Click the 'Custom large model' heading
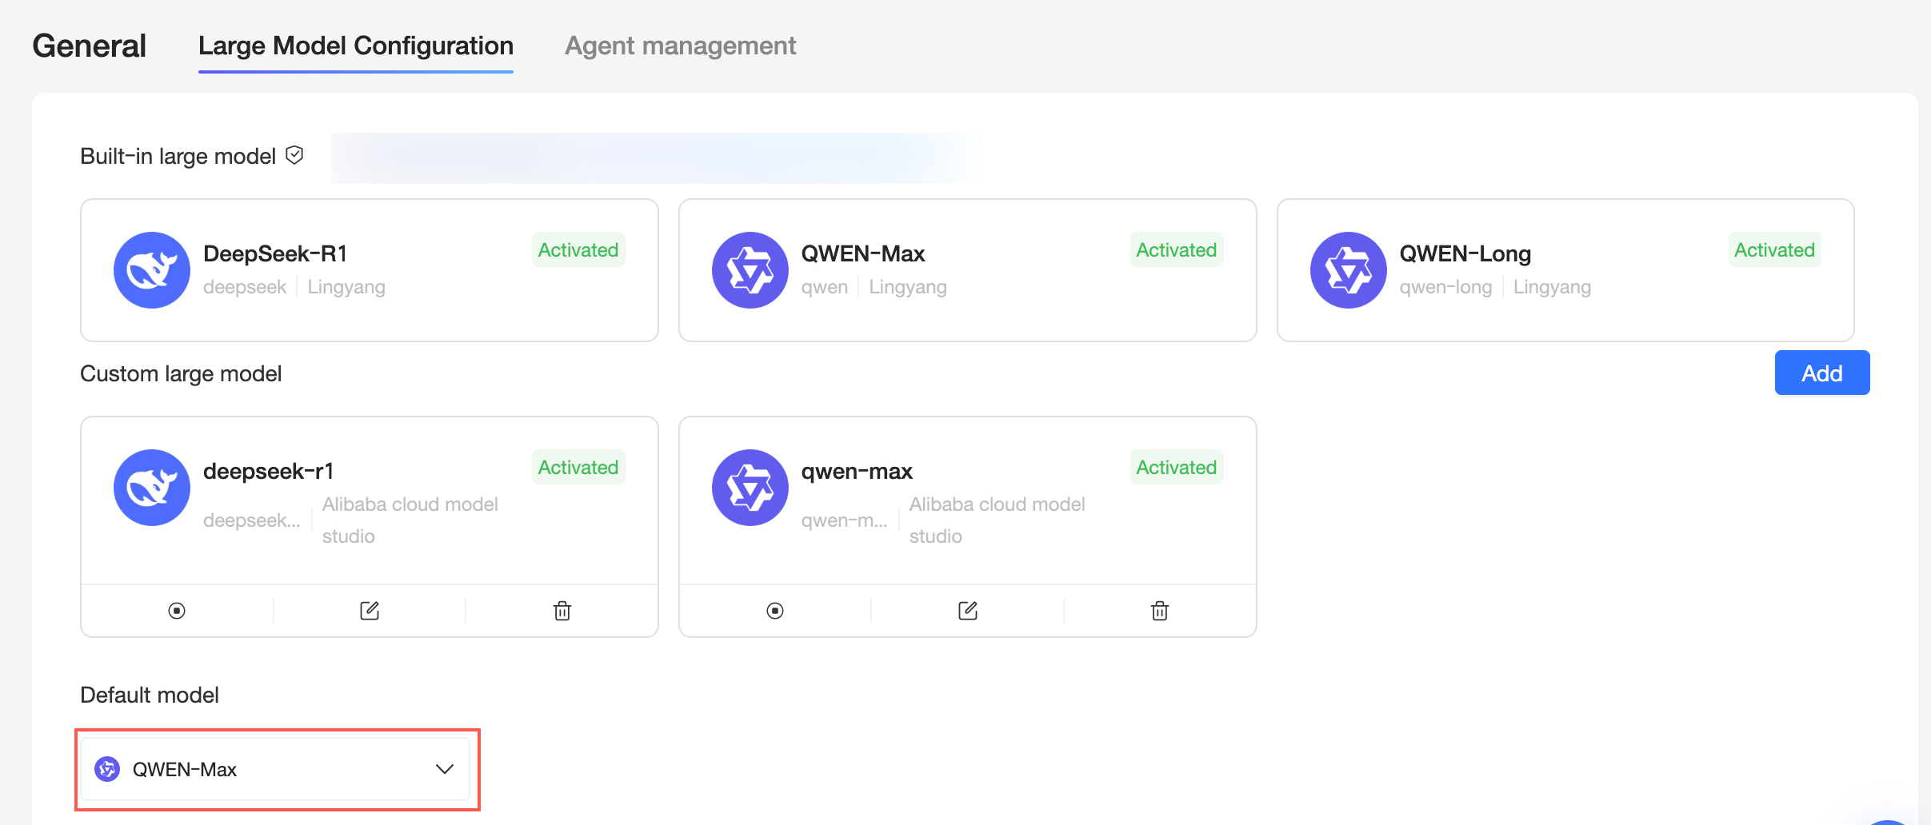 (181, 373)
